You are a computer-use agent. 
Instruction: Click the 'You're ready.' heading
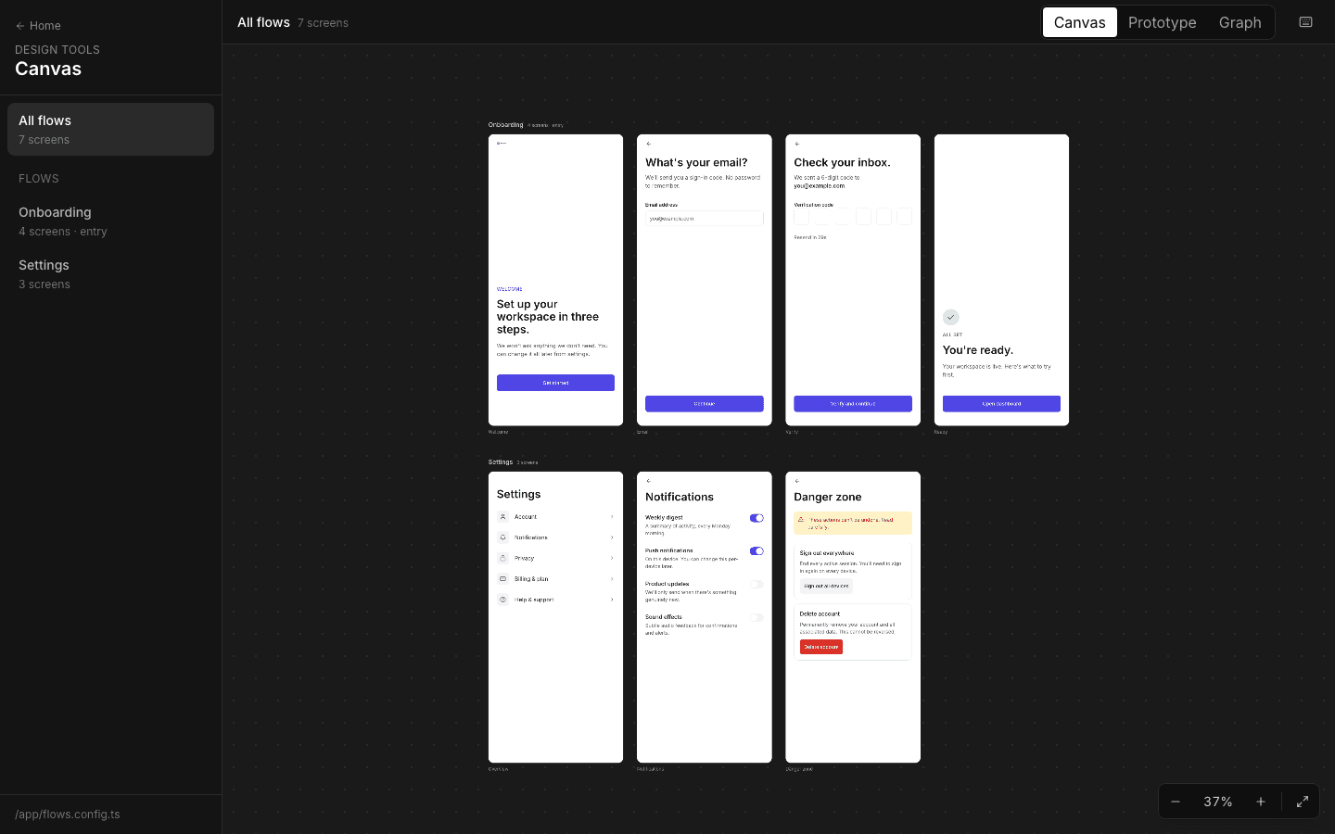(x=978, y=350)
